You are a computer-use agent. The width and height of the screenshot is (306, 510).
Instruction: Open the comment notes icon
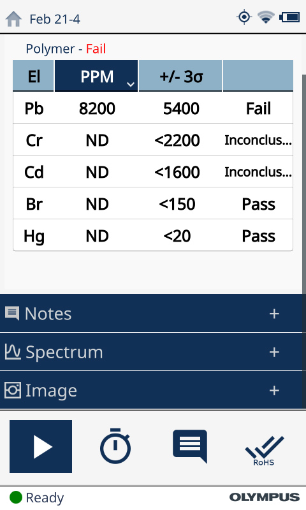(x=190, y=446)
